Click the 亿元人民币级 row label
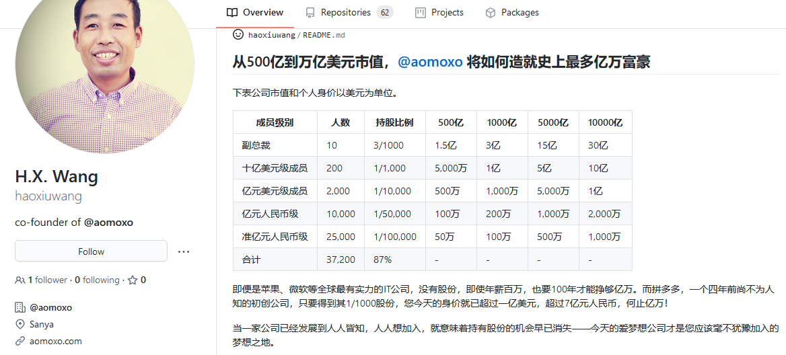This screenshot has height=355, width=786. tap(271, 214)
